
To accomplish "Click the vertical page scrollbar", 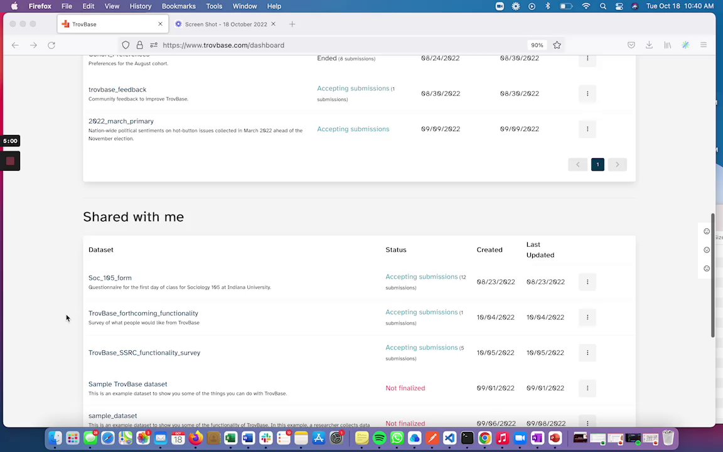I will [712, 276].
